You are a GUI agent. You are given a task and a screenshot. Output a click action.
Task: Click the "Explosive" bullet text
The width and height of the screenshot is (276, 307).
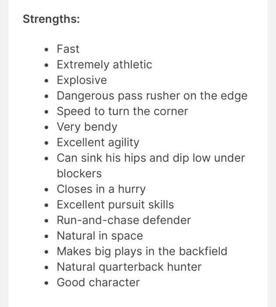coord(82,80)
